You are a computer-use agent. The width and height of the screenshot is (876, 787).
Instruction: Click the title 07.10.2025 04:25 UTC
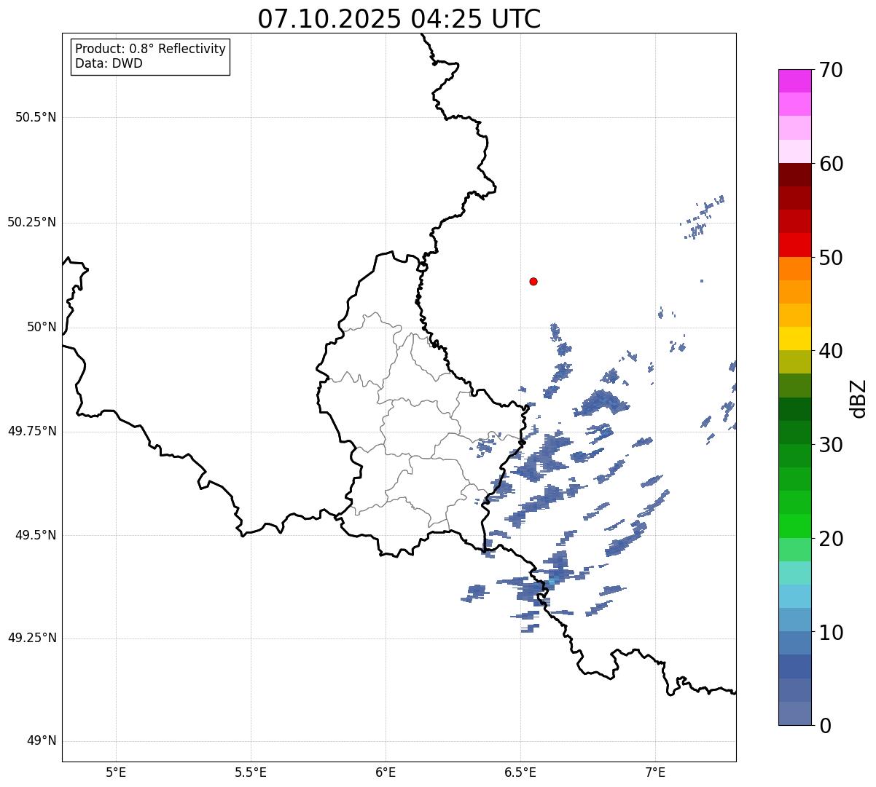click(399, 18)
